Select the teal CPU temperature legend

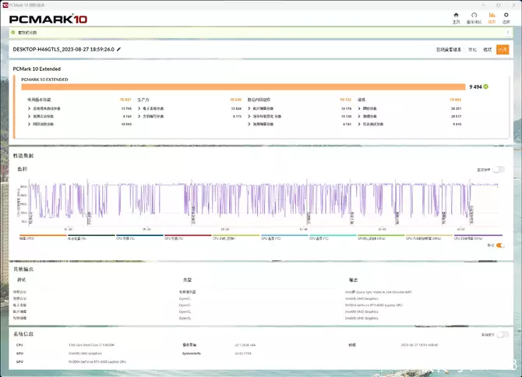(333, 237)
